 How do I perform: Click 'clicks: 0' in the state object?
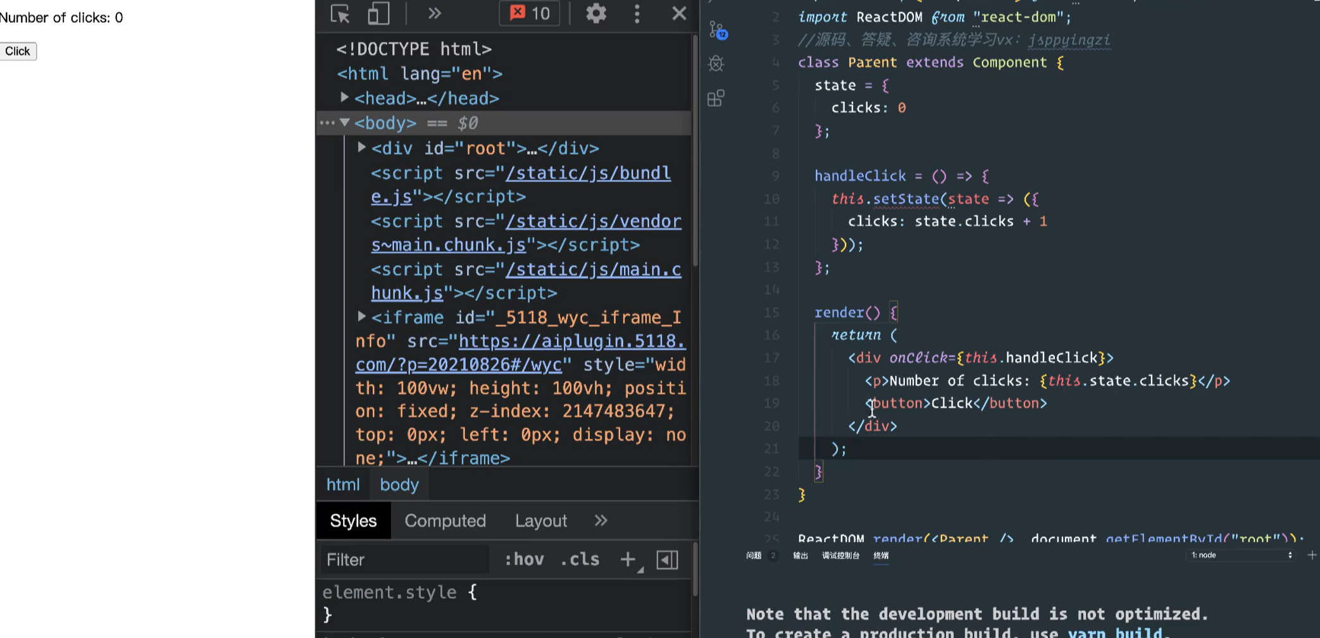868,107
